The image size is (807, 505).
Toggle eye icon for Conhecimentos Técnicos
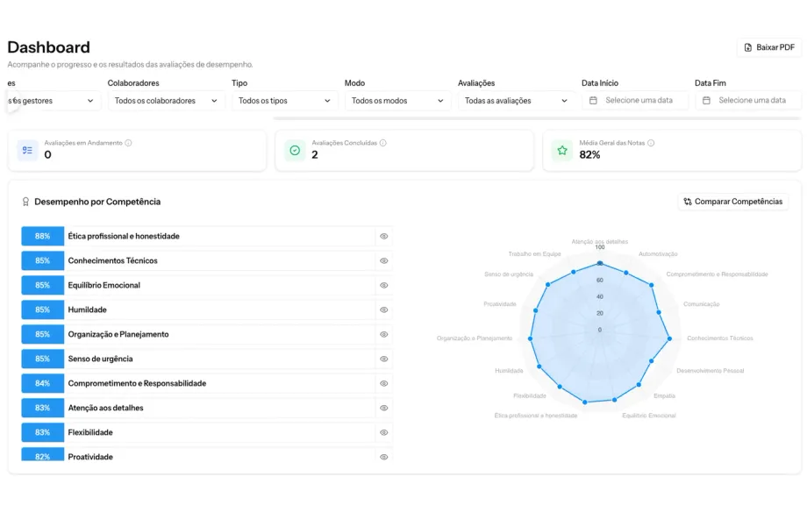(x=384, y=260)
